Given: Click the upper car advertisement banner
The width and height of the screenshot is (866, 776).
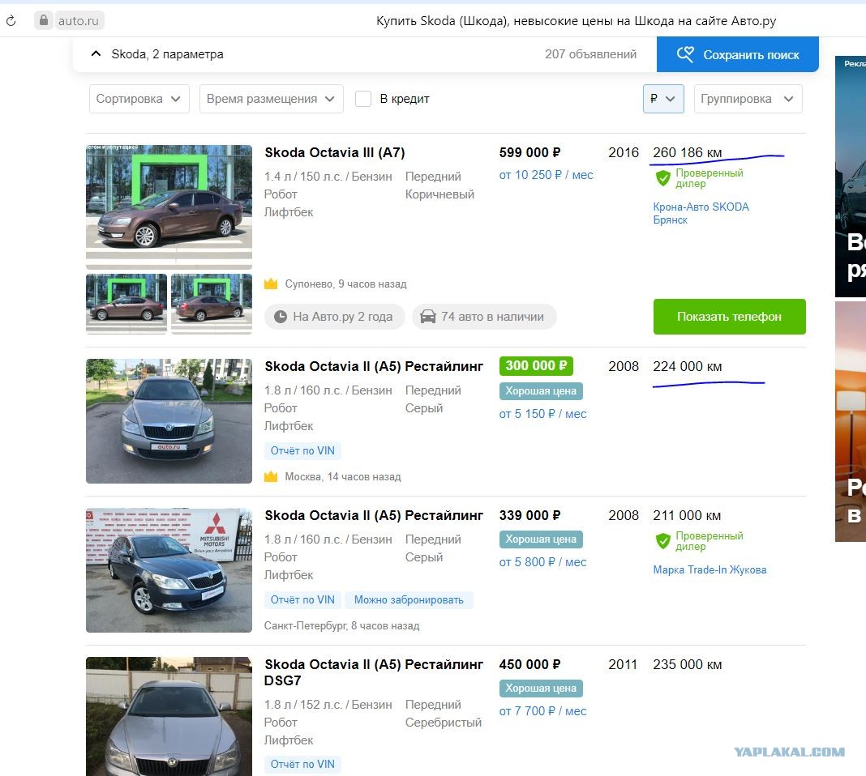Looking at the screenshot, I should 851,177.
